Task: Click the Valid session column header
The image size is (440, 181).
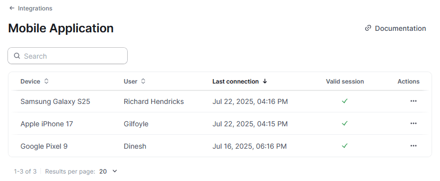Action: click(x=345, y=82)
